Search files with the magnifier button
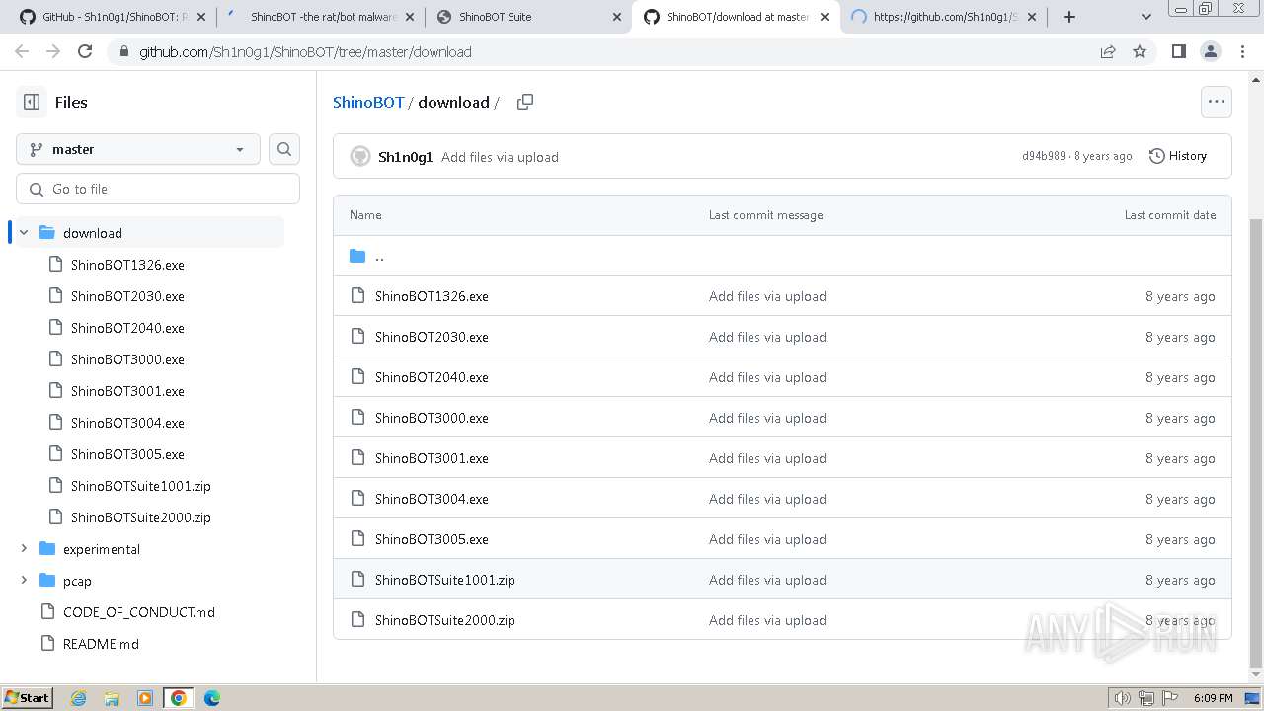 click(284, 149)
